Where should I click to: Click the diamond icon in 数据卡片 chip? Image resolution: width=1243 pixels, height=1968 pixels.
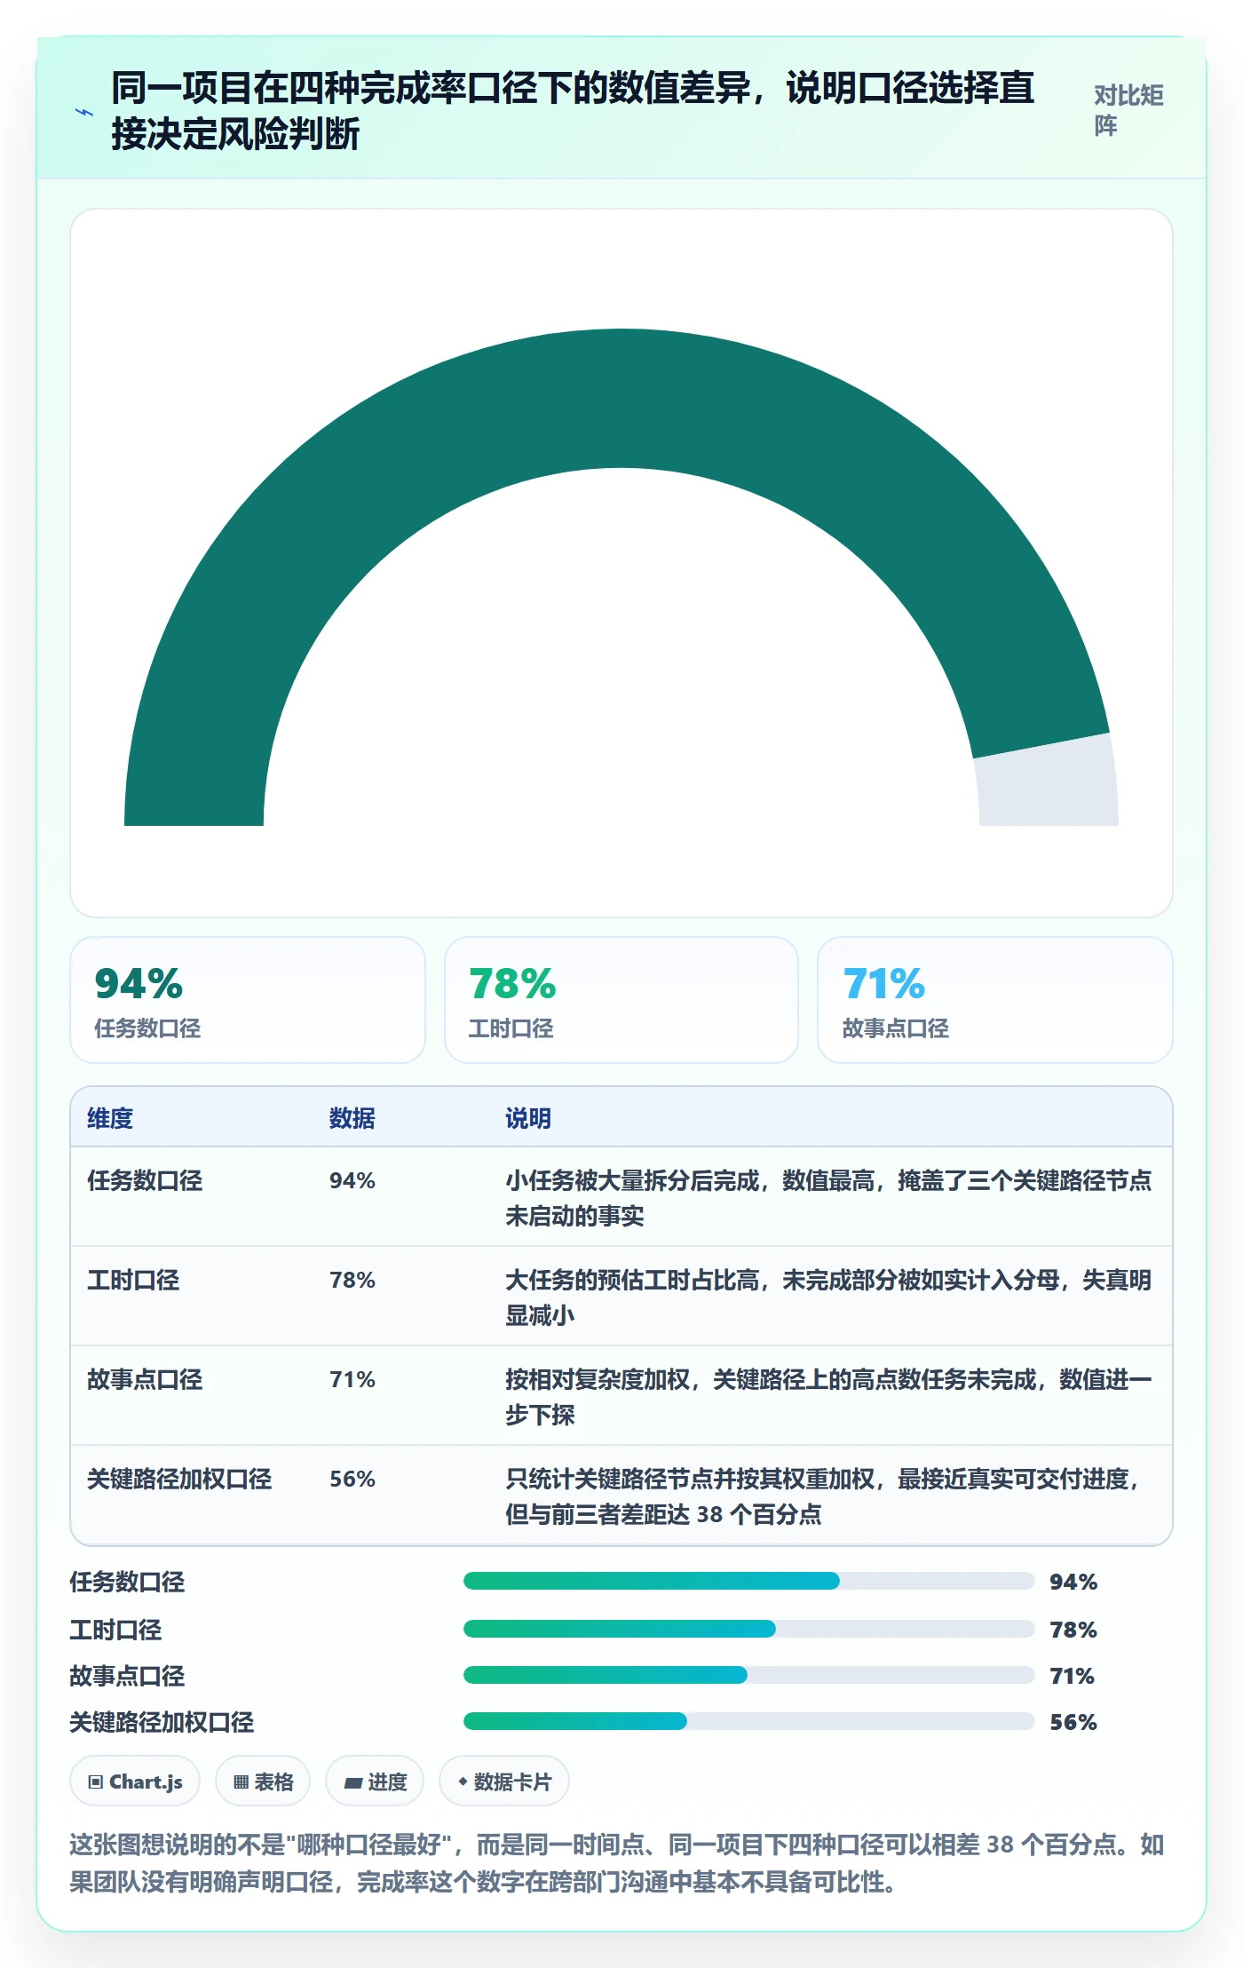[x=463, y=1782]
